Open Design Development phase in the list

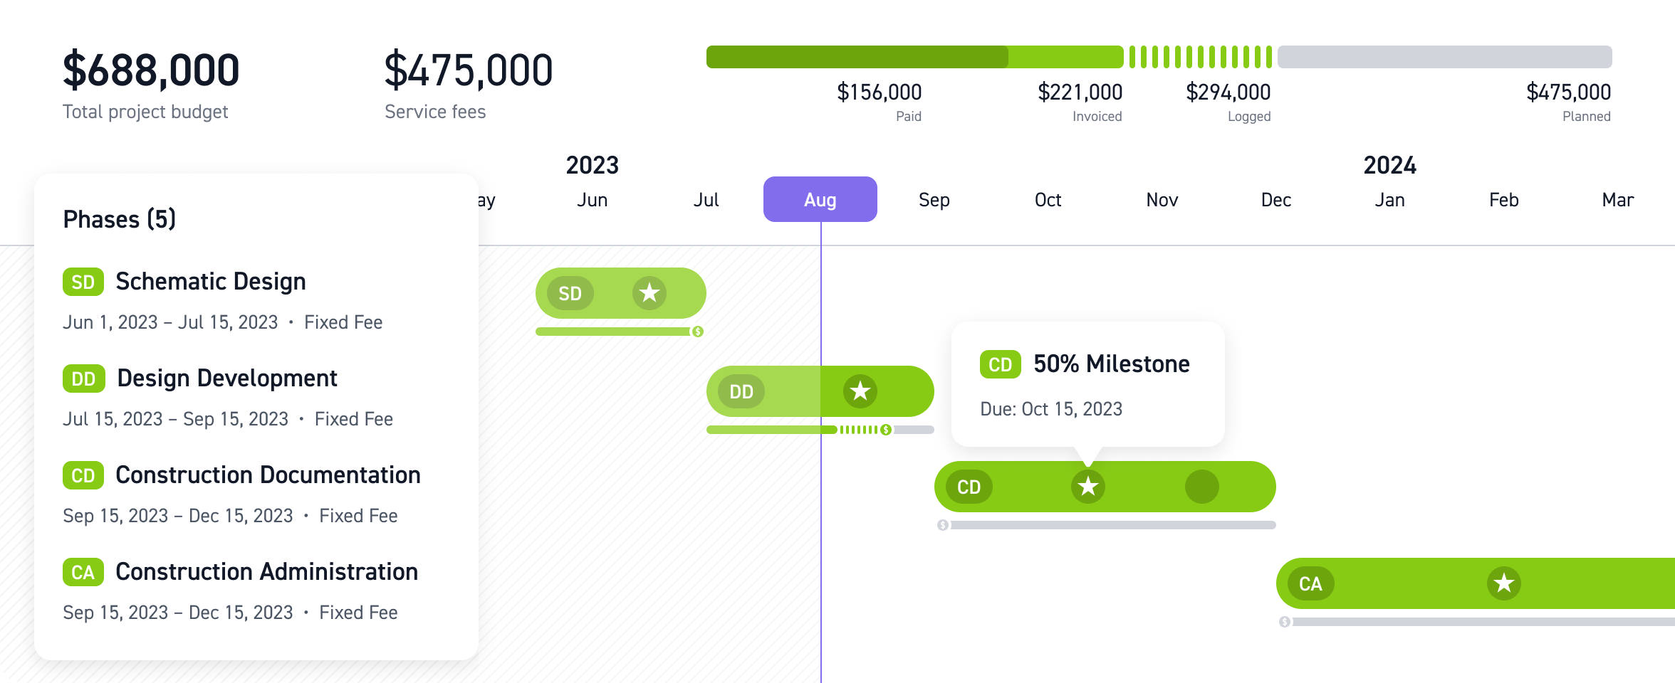[x=226, y=378]
